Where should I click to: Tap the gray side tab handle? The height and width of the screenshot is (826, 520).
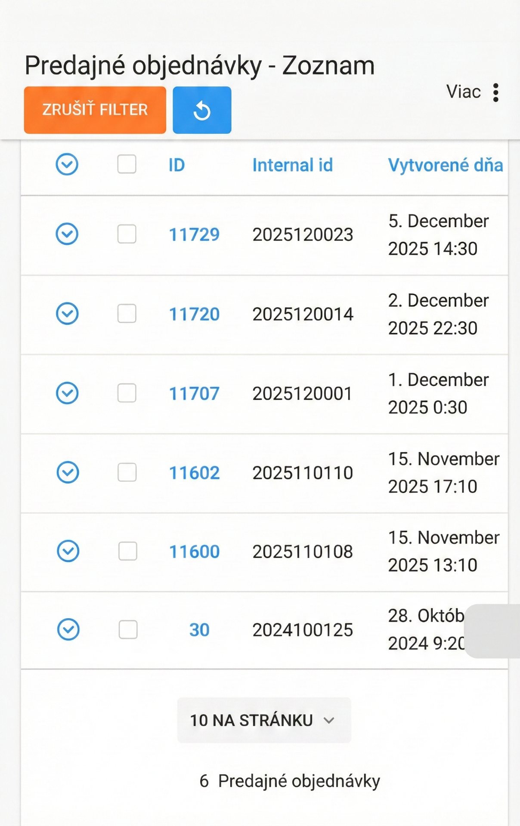click(493, 631)
